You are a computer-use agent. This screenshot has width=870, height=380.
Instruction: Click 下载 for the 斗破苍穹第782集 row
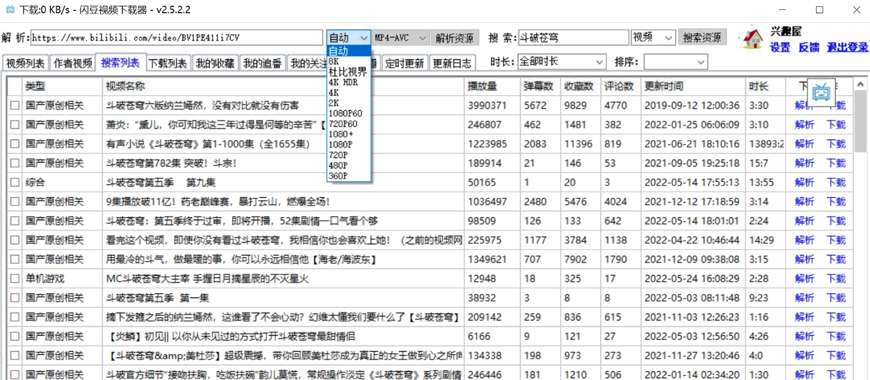(835, 163)
